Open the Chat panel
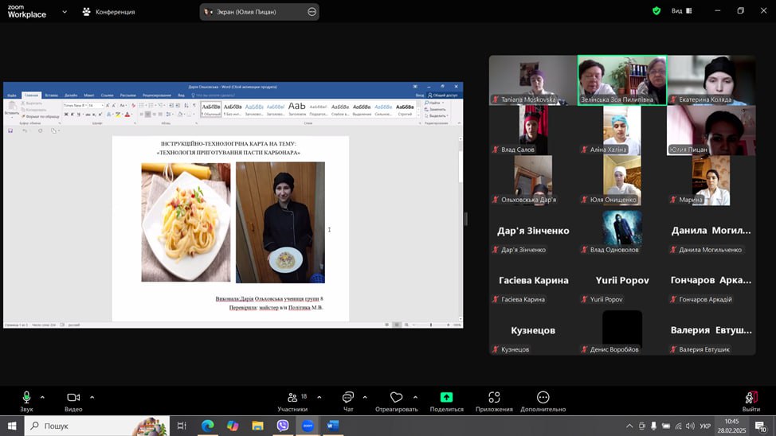The image size is (776, 436). pyautogui.click(x=347, y=398)
